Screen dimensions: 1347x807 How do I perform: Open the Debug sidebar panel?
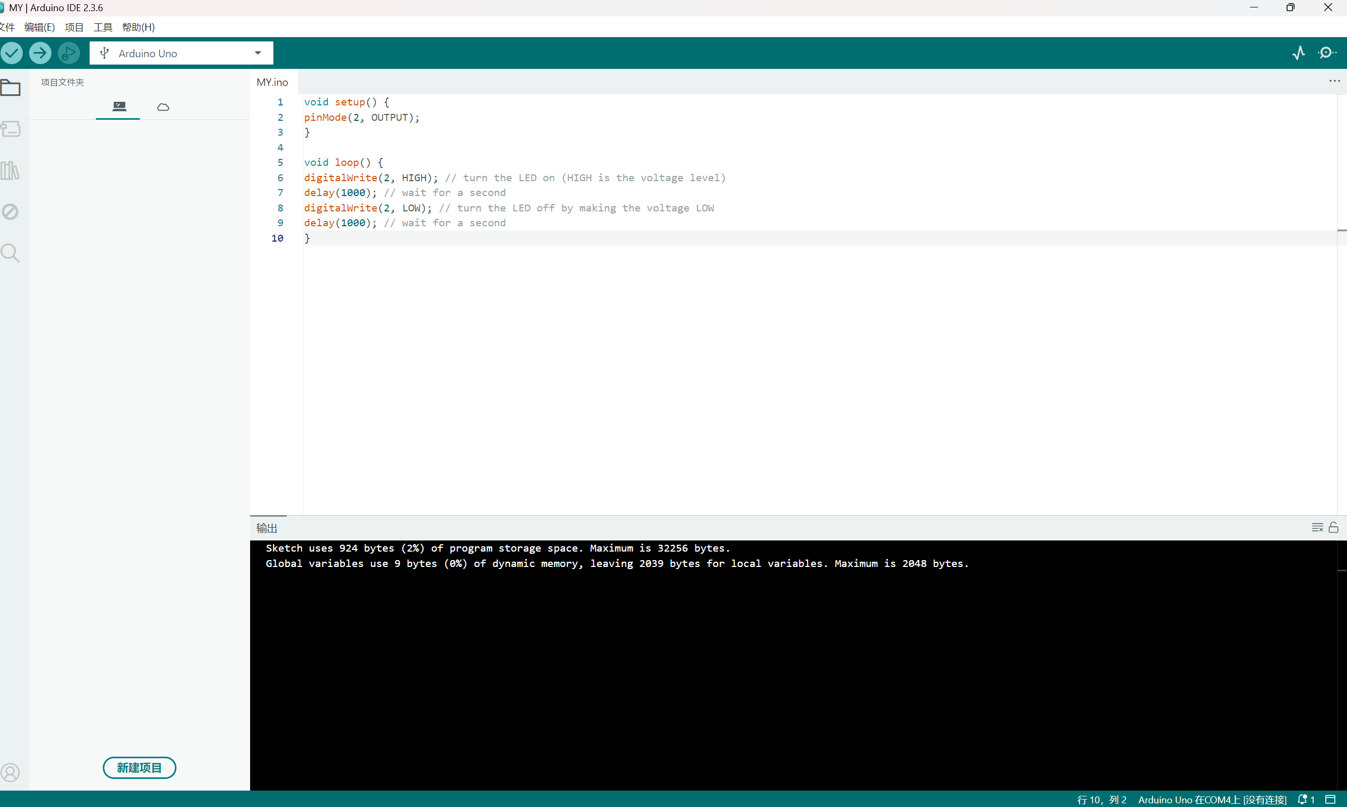(x=10, y=211)
